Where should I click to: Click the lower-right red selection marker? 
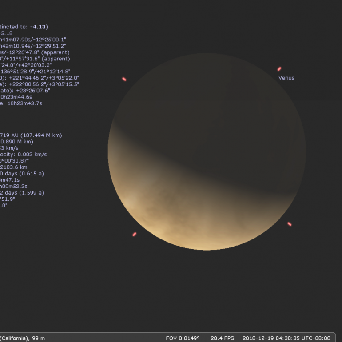(x=290, y=224)
